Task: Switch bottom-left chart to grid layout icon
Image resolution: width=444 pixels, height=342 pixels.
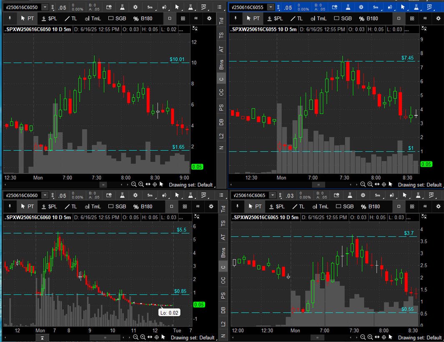Action: (183, 206)
